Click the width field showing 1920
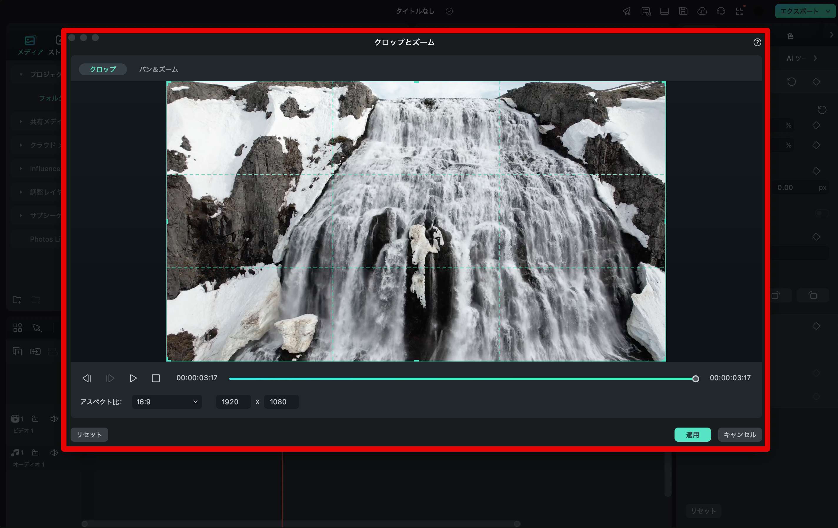 (233, 402)
